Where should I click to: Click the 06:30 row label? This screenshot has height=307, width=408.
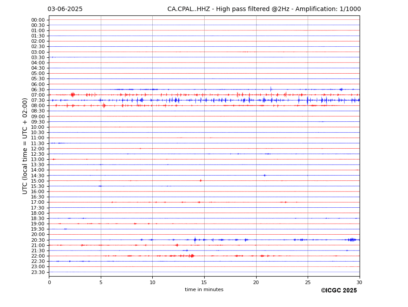point(38,90)
